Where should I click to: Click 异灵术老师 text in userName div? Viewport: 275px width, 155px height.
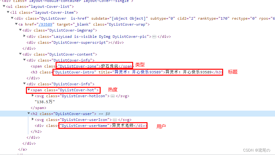(x=123, y=126)
